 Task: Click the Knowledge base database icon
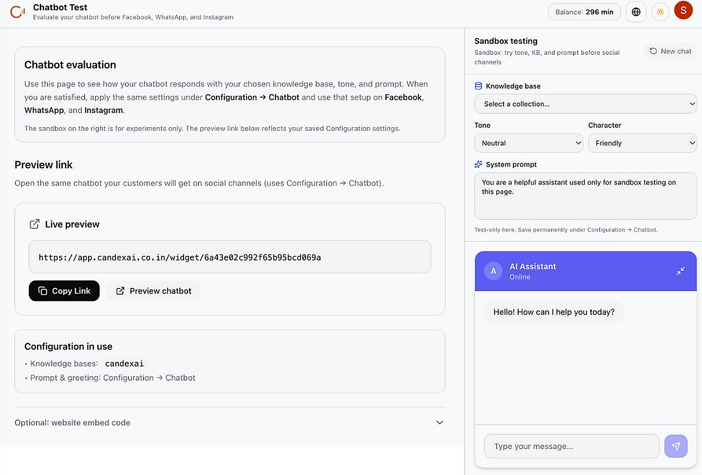tap(478, 86)
